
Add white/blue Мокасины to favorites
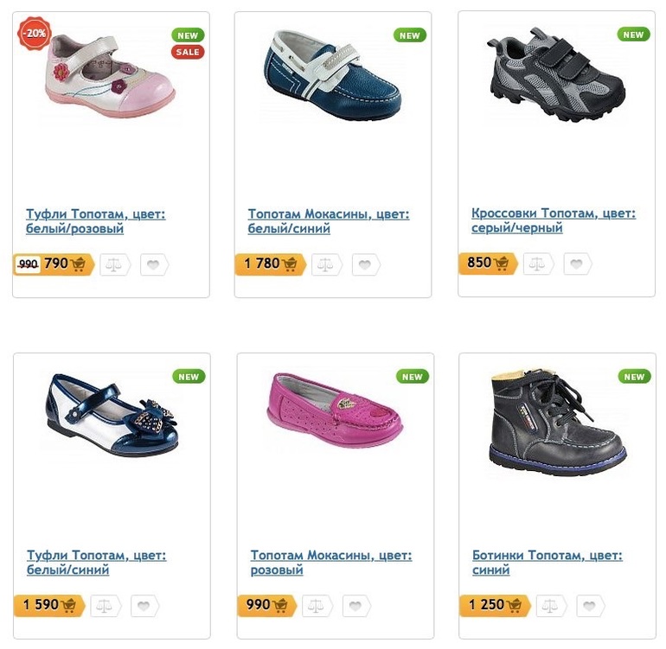(x=366, y=264)
